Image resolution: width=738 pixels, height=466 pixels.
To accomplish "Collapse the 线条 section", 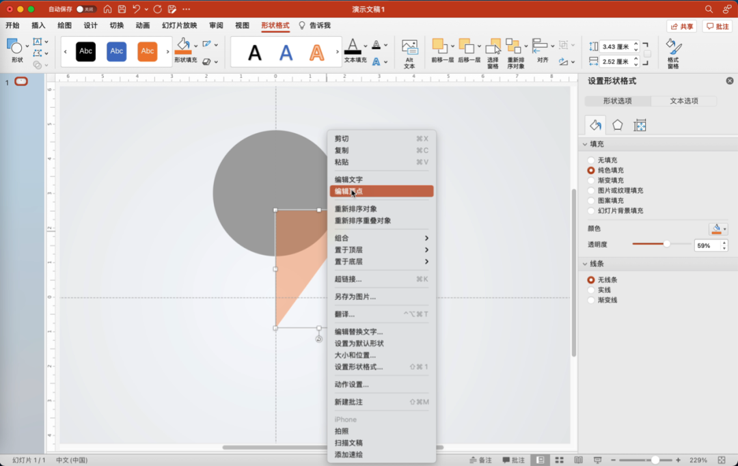I will (x=585, y=264).
